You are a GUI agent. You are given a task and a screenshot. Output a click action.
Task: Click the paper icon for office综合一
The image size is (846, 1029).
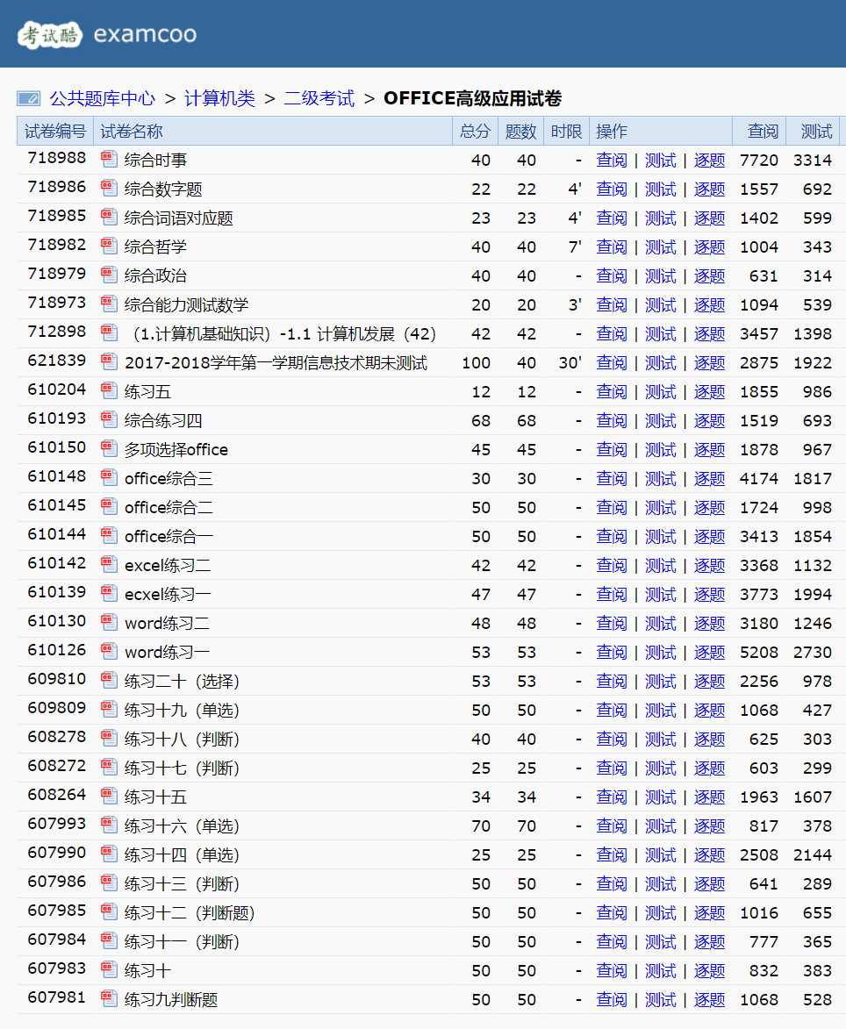109,535
